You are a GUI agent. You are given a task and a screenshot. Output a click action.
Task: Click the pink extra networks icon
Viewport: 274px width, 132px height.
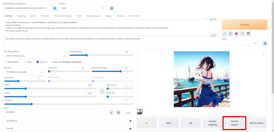236,34
